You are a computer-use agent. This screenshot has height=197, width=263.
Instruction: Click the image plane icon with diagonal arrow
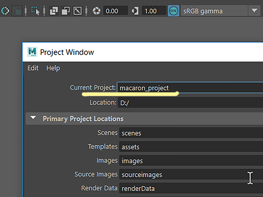pyautogui.click(x=78, y=11)
